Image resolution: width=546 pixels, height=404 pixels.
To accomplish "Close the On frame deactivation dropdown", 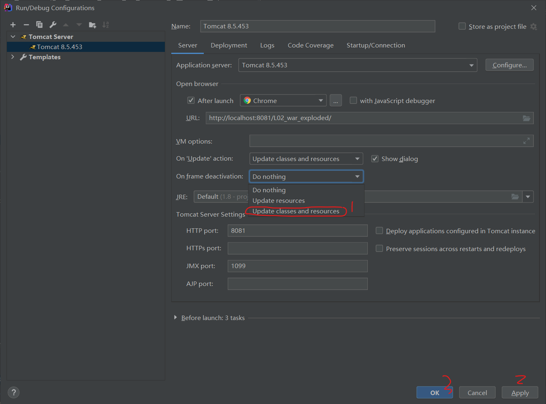I will pos(306,176).
